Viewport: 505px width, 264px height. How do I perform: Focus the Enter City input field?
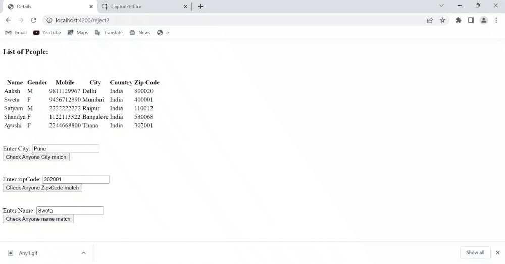[x=66, y=149]
